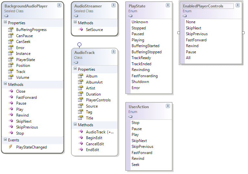Select the Rewind member in UserAction

(x=138, y=159)
